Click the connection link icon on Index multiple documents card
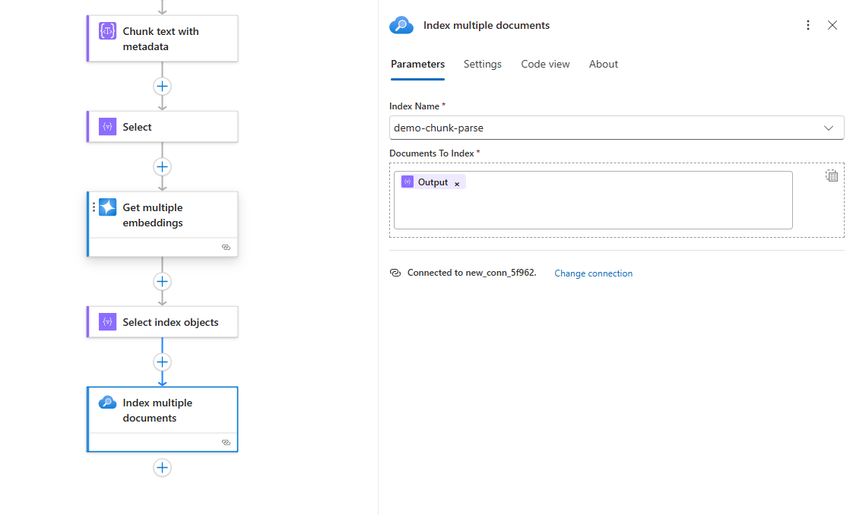853x515 pixels. pos(226,442)
